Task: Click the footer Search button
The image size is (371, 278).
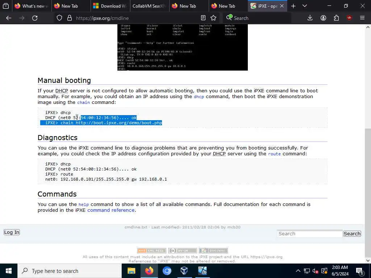Action: tap(352, 233)
